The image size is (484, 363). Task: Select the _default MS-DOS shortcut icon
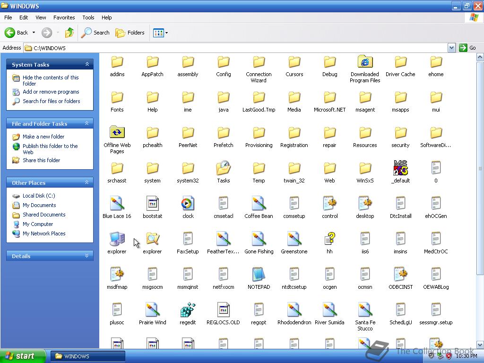pyautogui.click(x=401, y=168)
